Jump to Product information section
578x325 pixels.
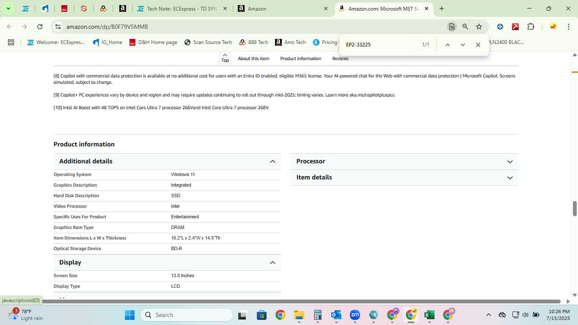tap(300, 58)
